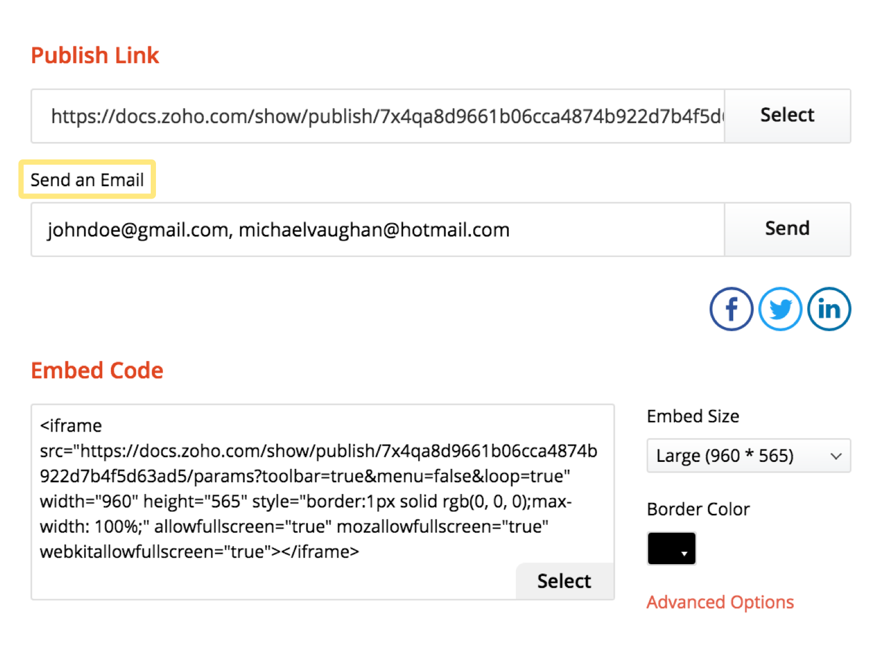885x657 pixels.
Task: Click the michaelvaughan@hotmail.com address text
Action: (x=374, y=230)
